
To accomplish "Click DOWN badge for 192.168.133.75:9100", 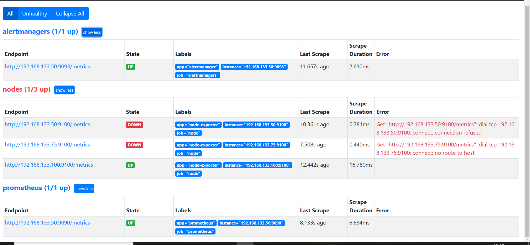I will pos(135,145).
